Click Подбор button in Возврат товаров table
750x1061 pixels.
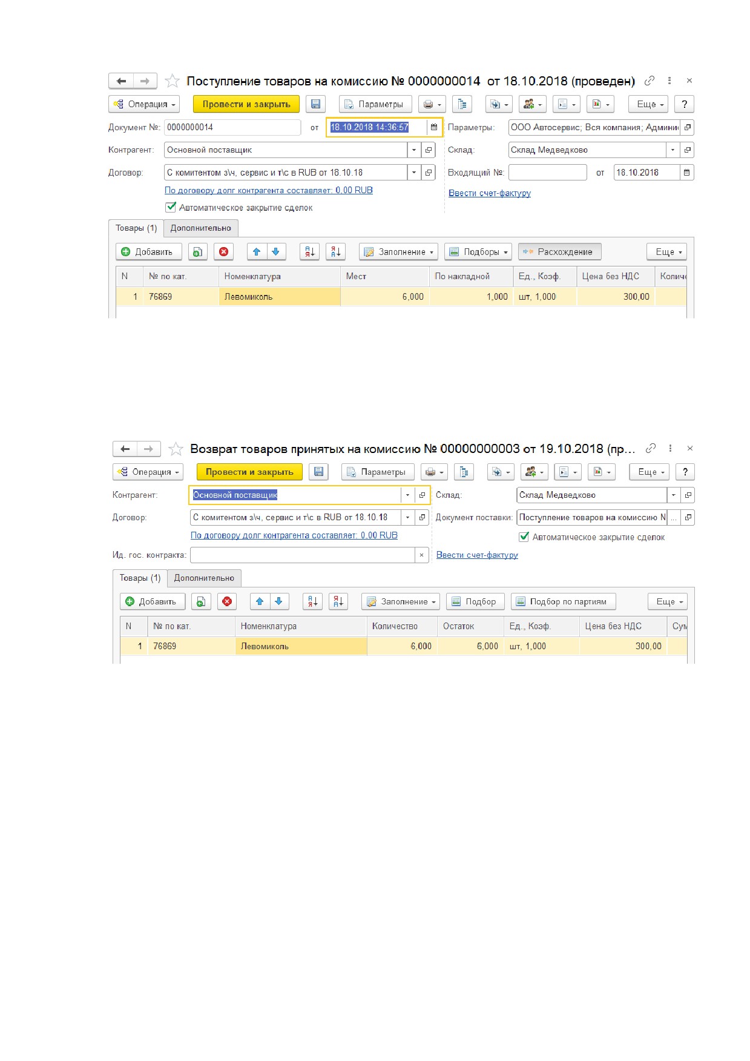coord(475,601)
